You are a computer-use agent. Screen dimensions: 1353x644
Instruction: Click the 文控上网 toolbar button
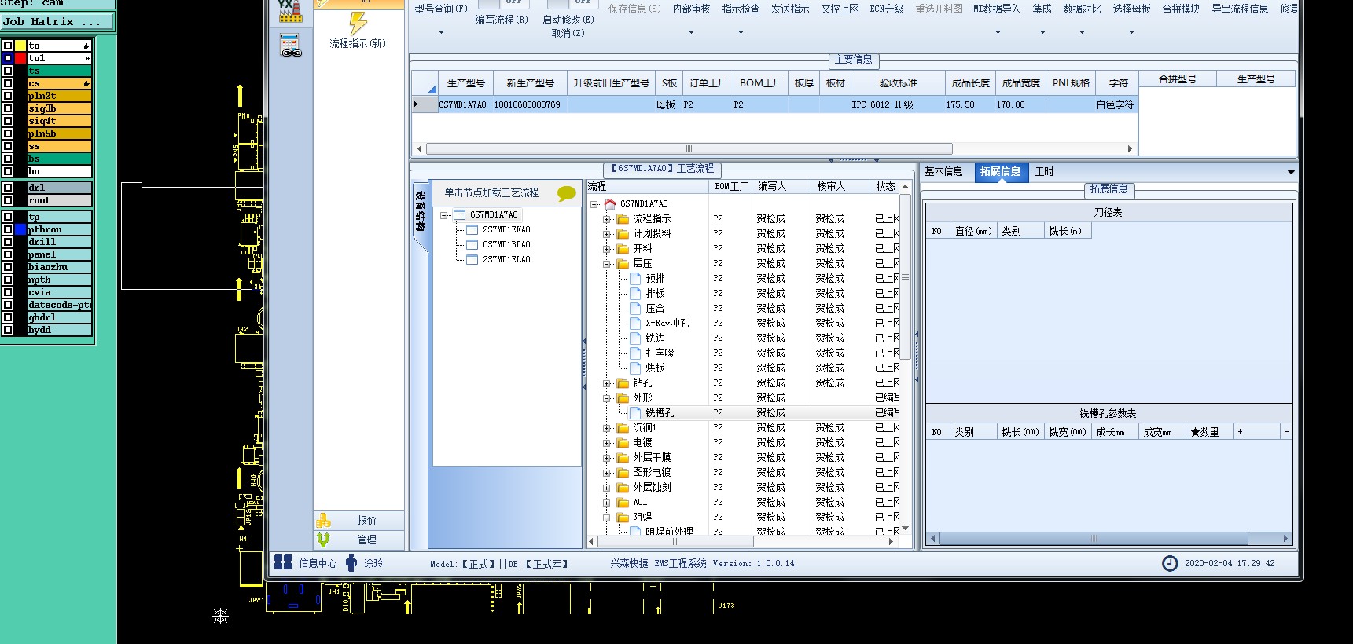click(840, 9)
